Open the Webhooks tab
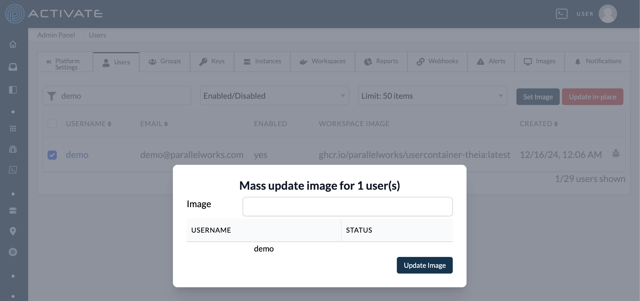 coord(437,62)
